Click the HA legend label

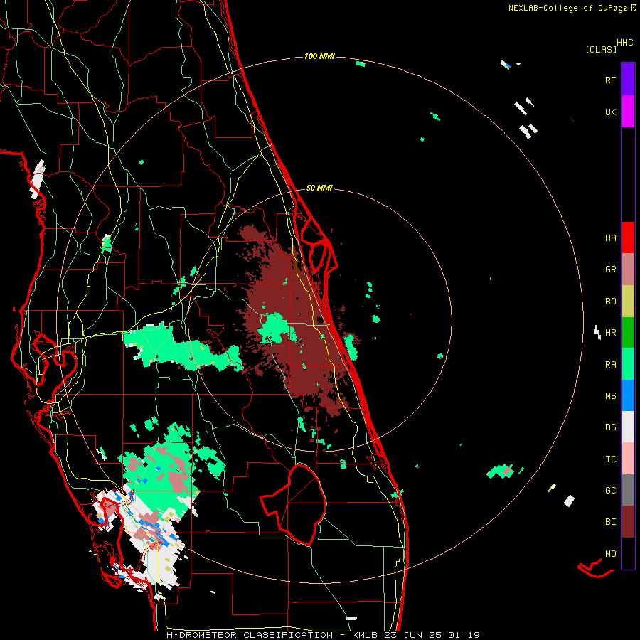point(610,238)
